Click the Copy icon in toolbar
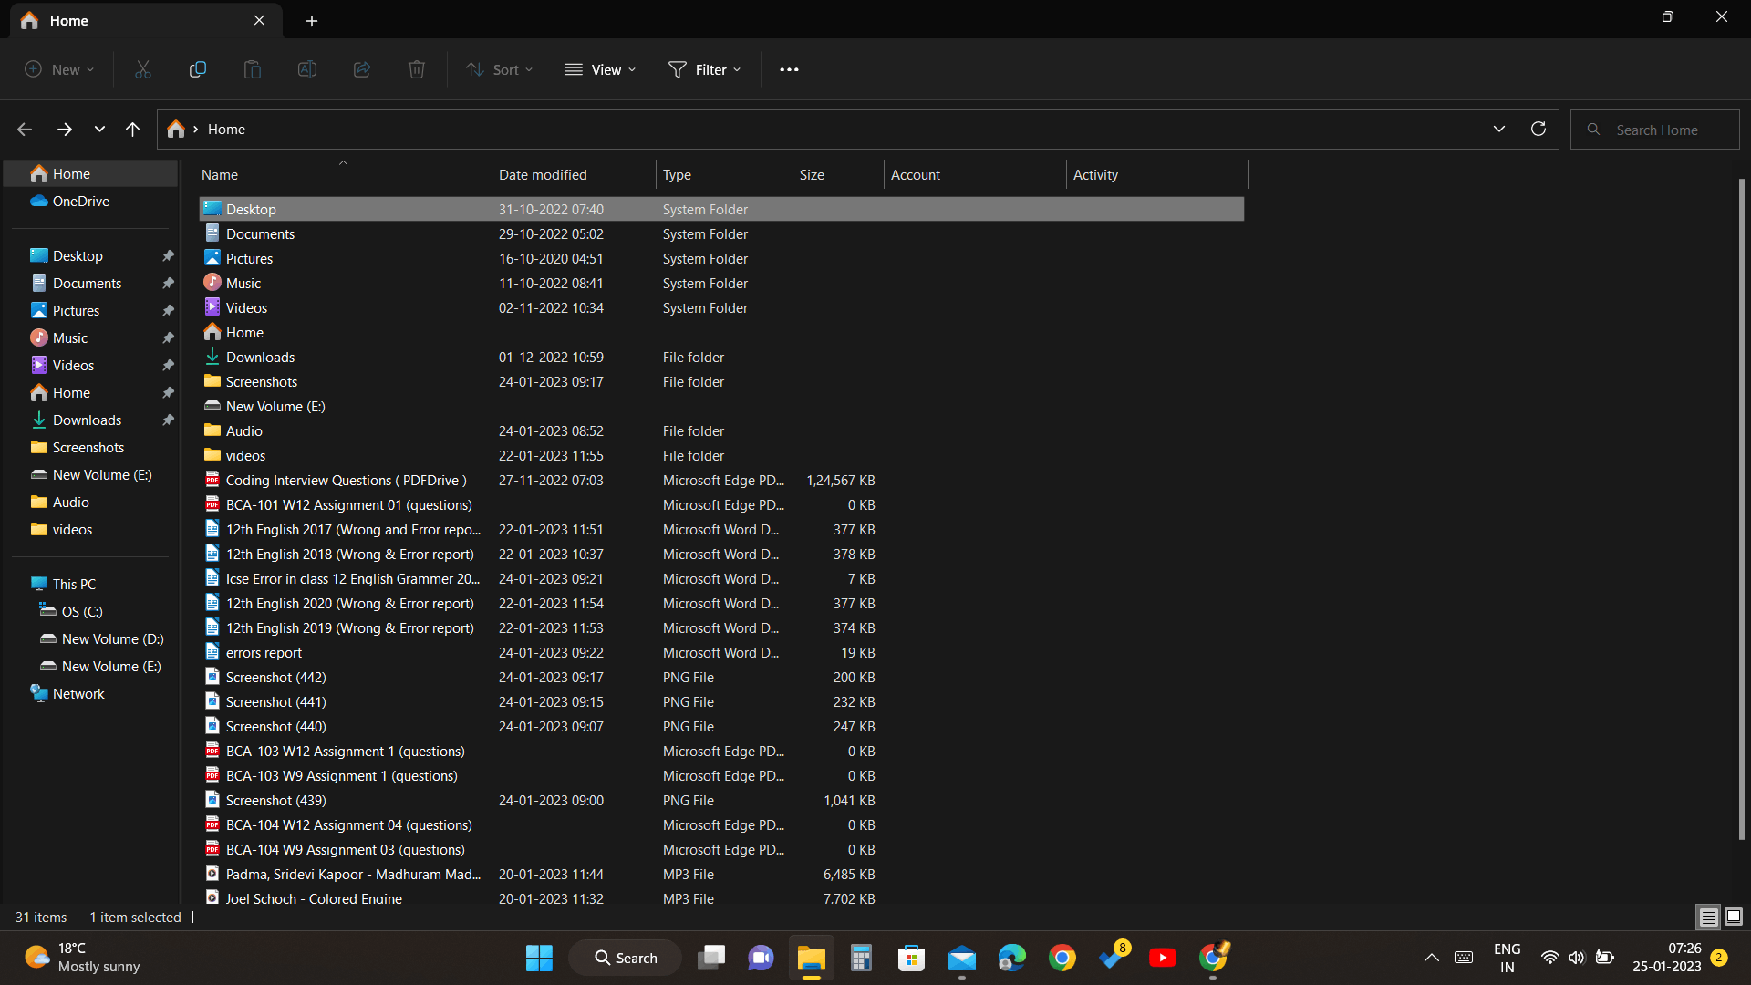The width and height of the screenshot is (1751, 985). click(197, 69)
